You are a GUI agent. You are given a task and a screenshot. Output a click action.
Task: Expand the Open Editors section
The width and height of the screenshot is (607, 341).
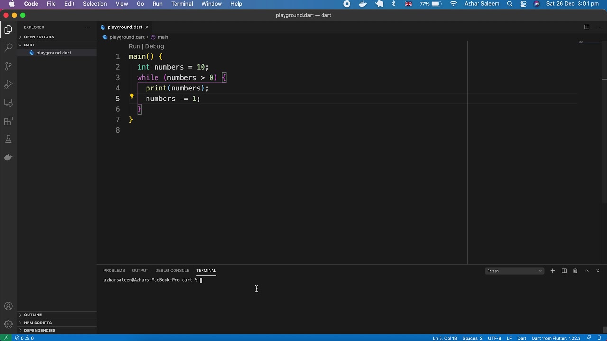[x=57, y=37]
